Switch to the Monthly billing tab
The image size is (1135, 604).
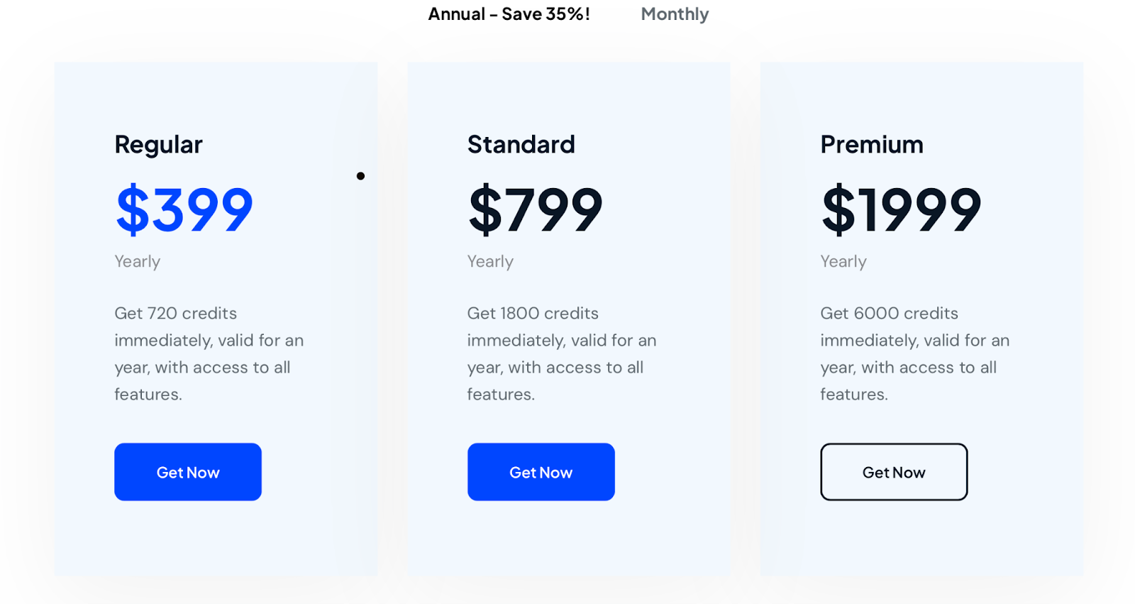point(675,14)
